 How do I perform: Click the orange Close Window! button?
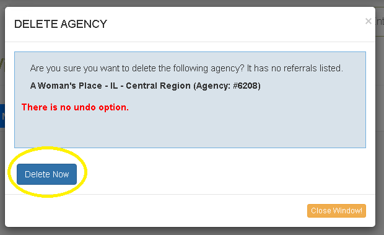(x=336, y=211)
